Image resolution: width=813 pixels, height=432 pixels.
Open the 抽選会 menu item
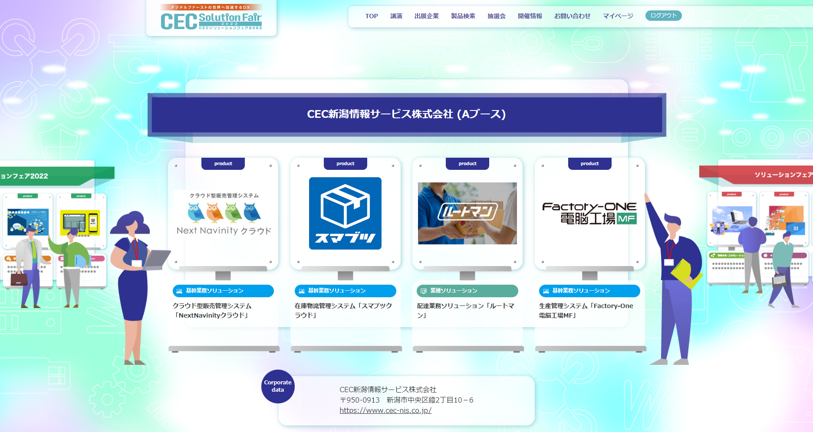click(497, 16)
